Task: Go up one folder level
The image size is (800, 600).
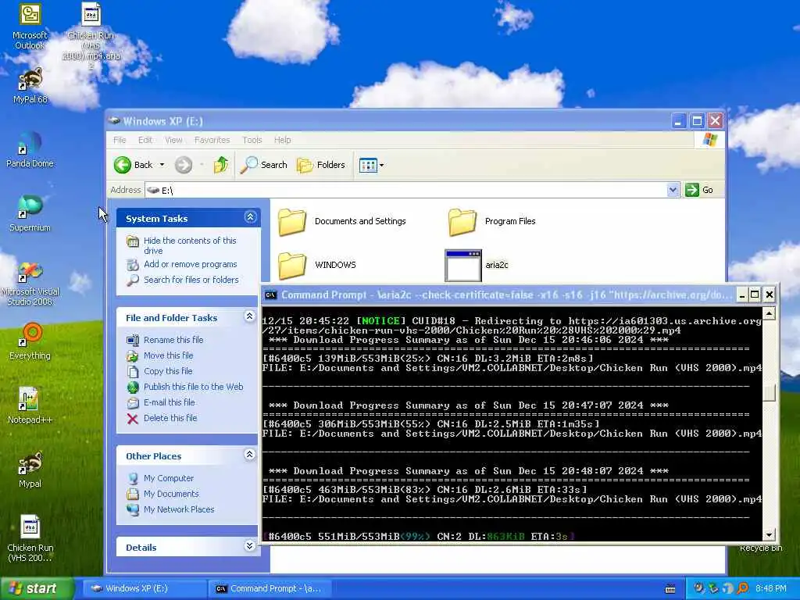Action: click(221, 165)
